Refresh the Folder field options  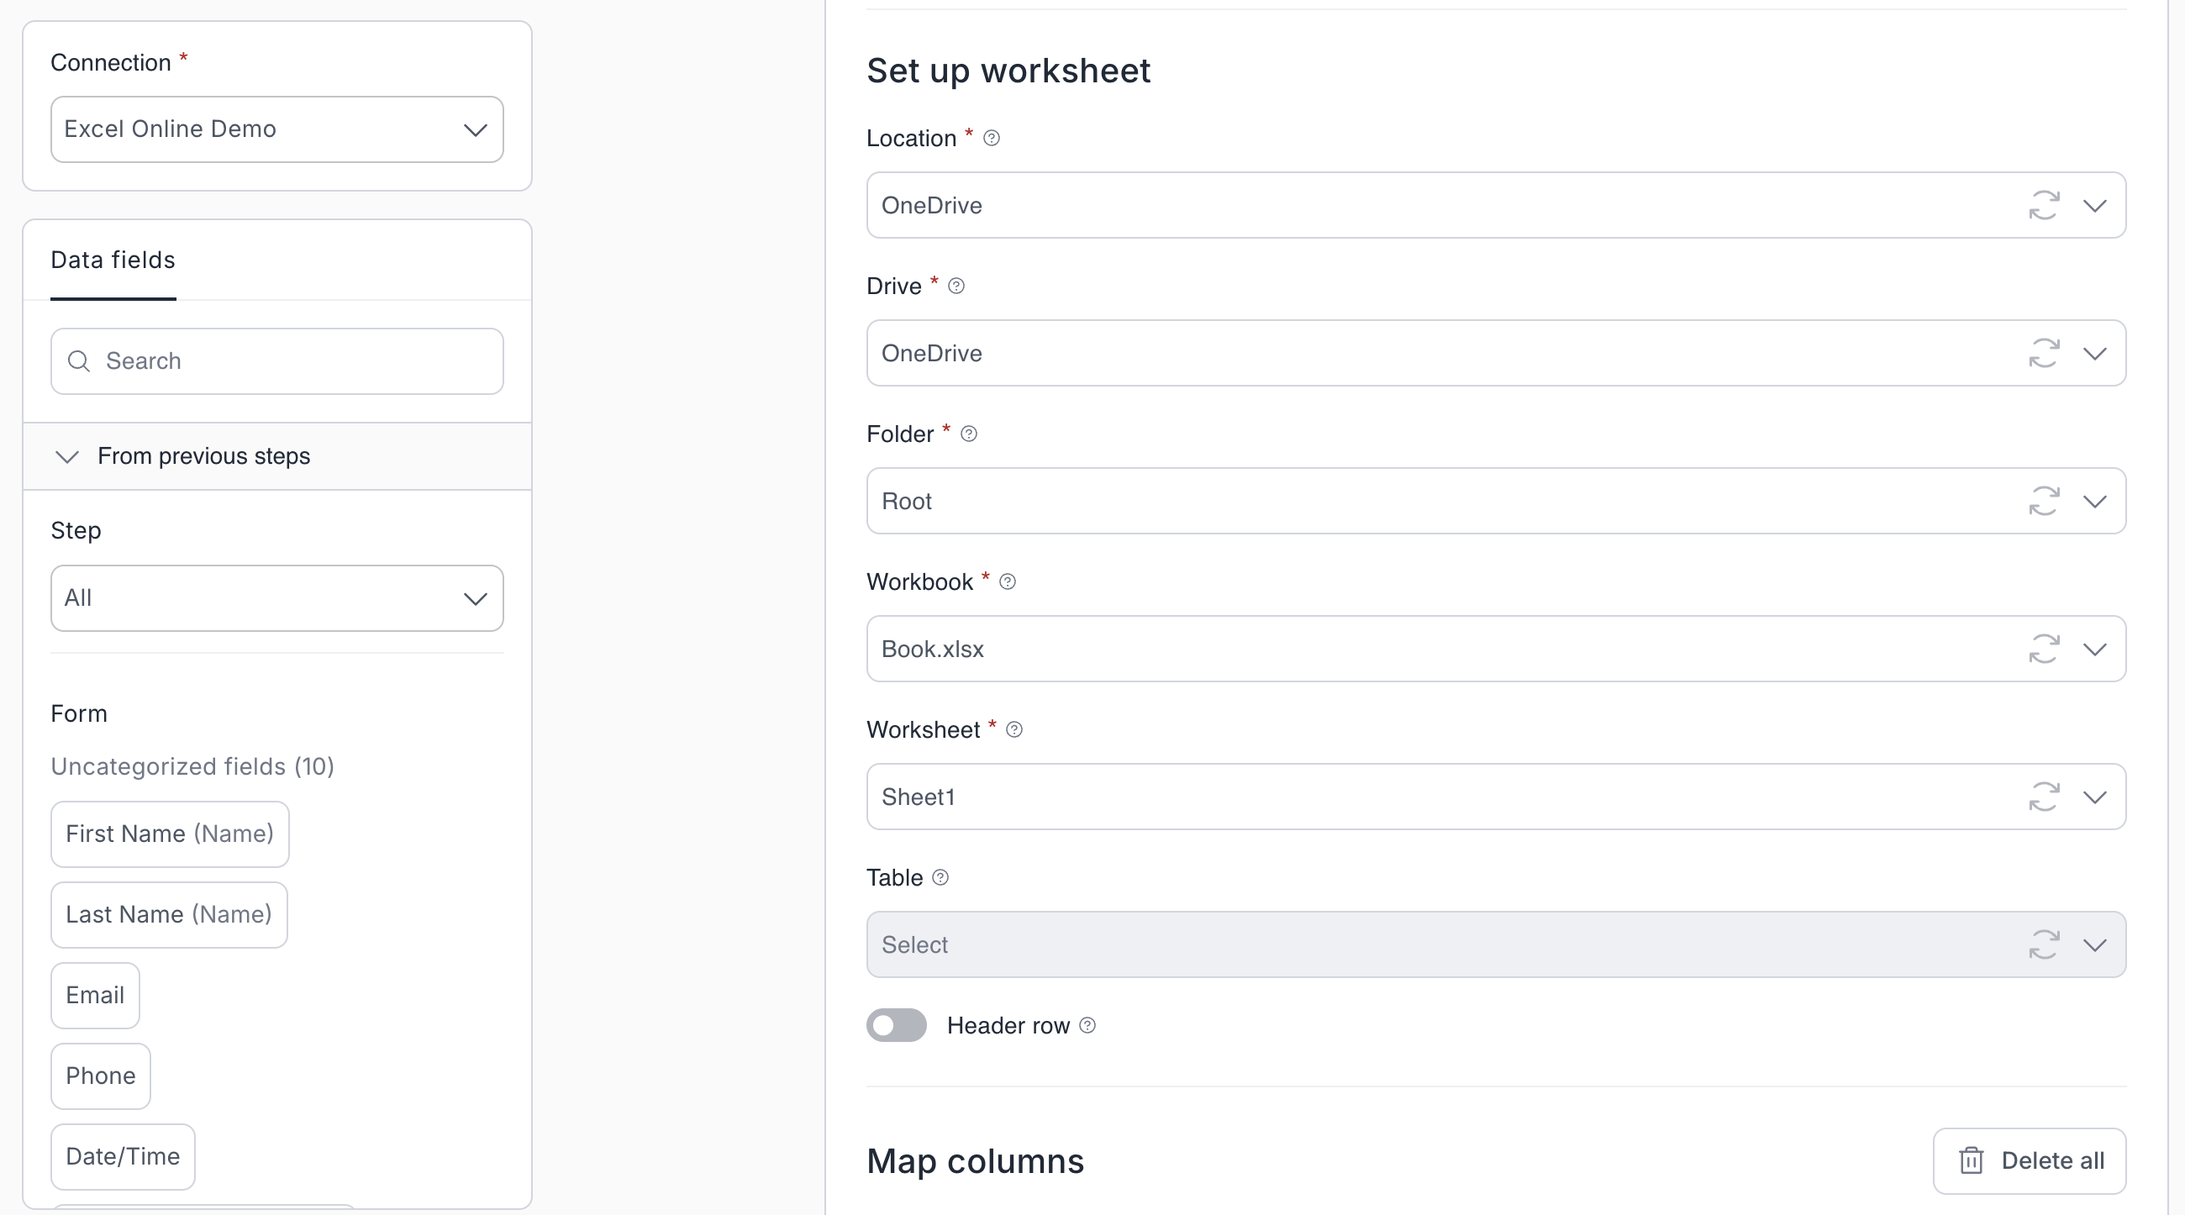pyautogui.click(x=2043, y=501)
